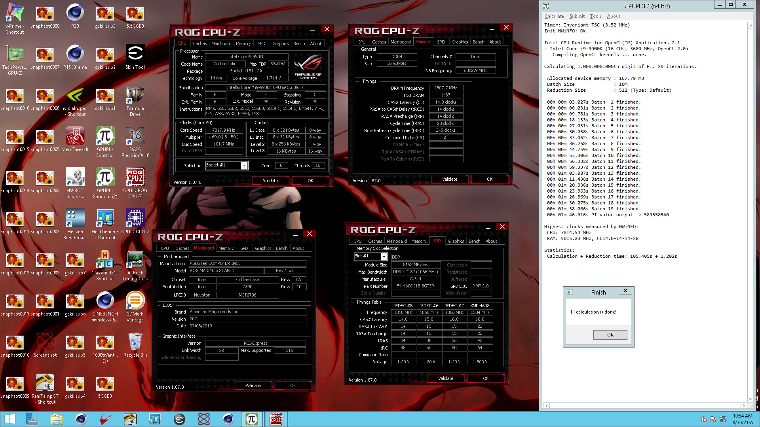
Task: Click OK in the SPD tab window
Action: [x=486, y=378]
